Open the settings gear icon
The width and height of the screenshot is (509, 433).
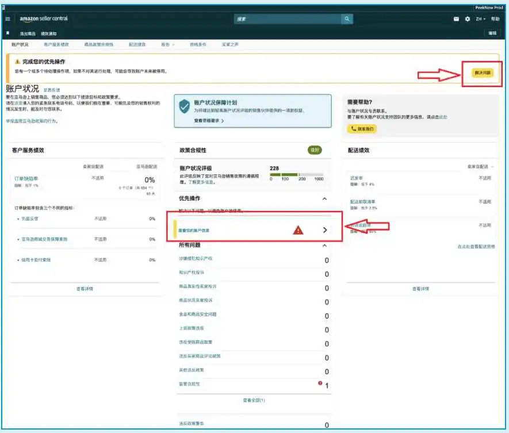point(468,19)
